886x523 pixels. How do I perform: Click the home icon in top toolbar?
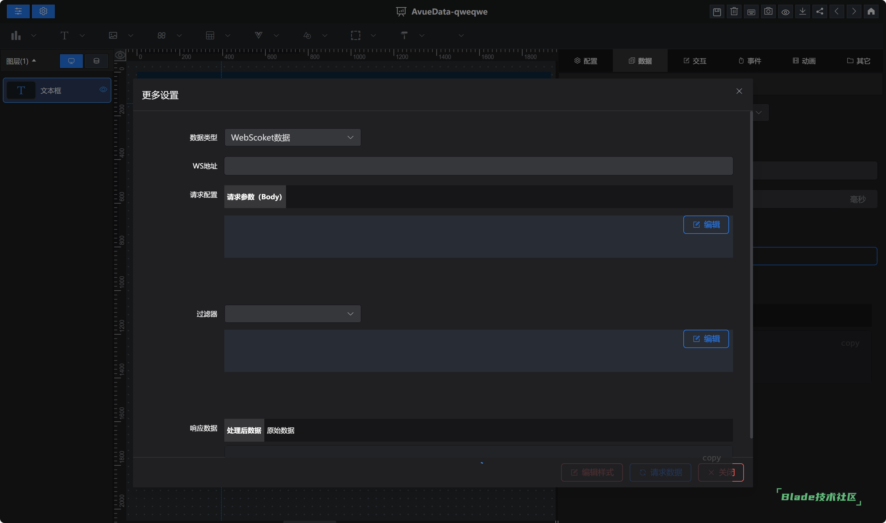coord(871,12)
